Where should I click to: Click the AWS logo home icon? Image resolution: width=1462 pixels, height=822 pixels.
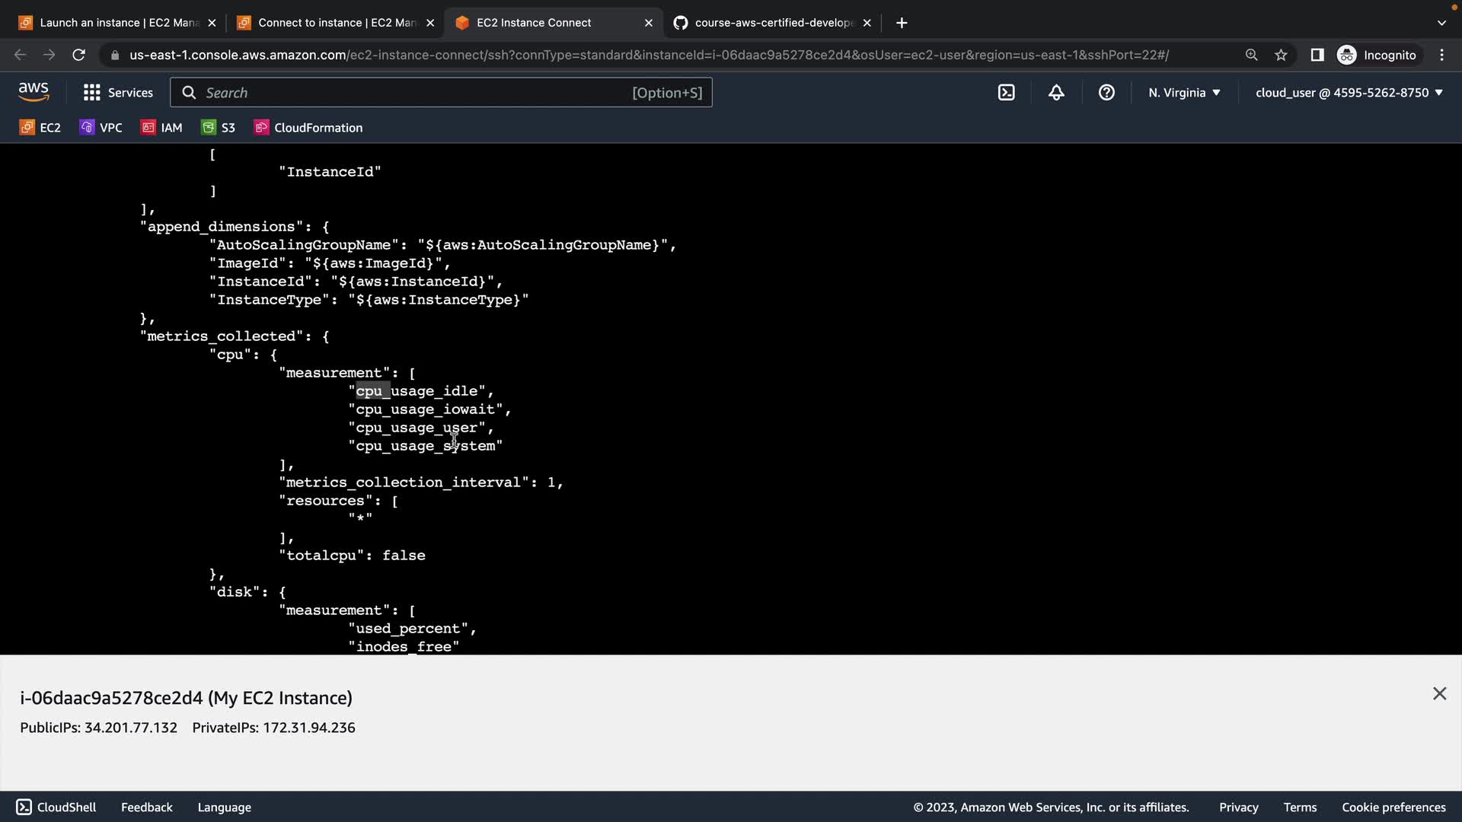[x=34, y=92]
